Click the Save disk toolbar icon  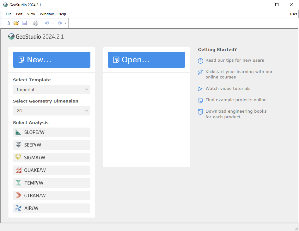point(25,23)
